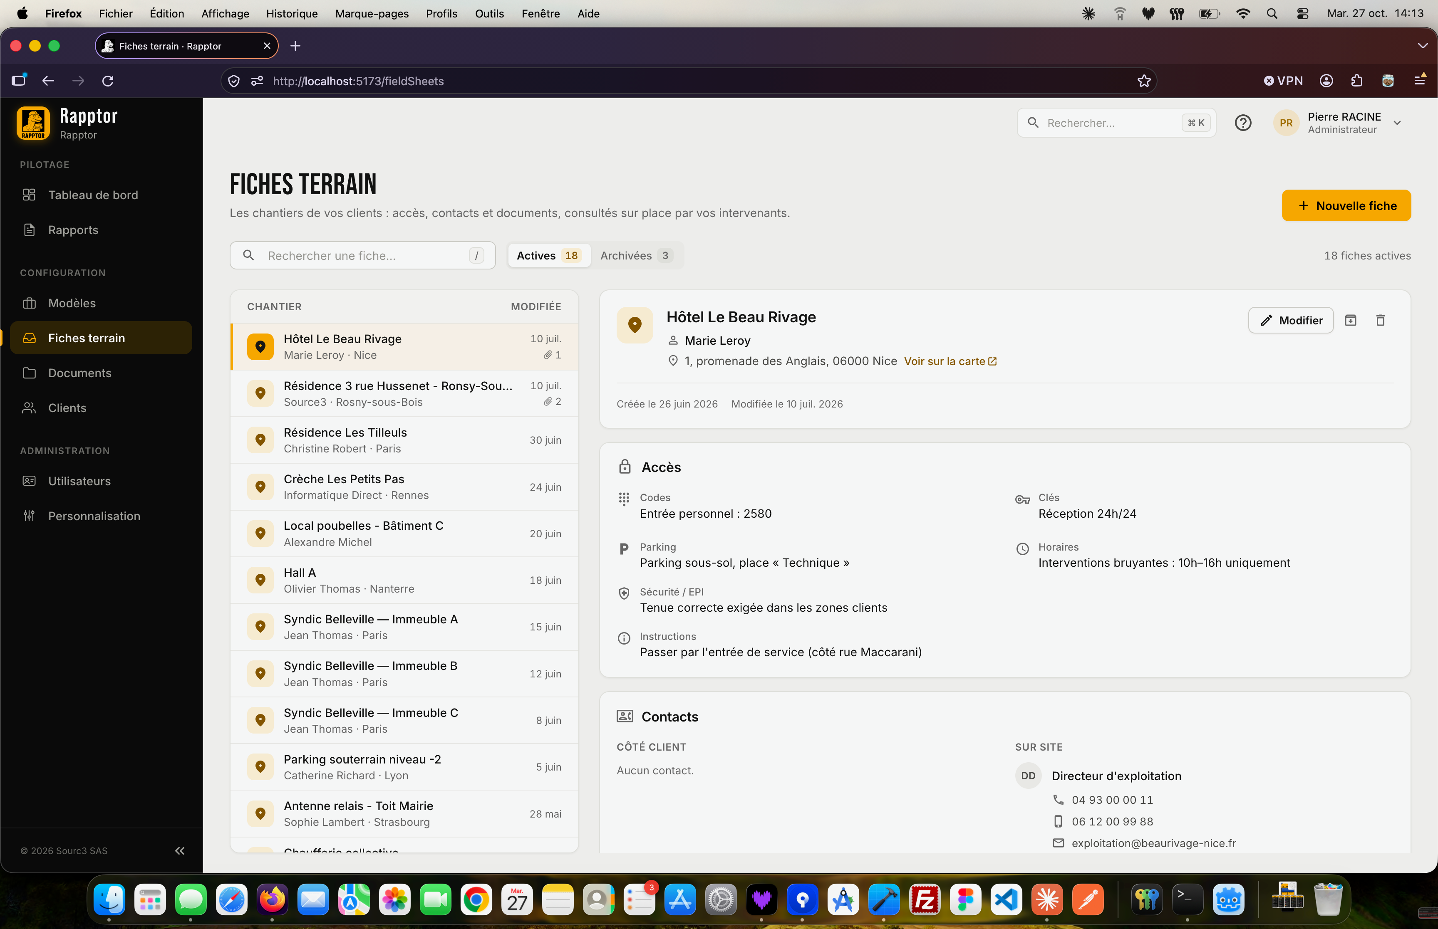The width and height of the screenshot is (1438, 929).
Task: Open the Firefox hamburger menu
Action: 1419,81
